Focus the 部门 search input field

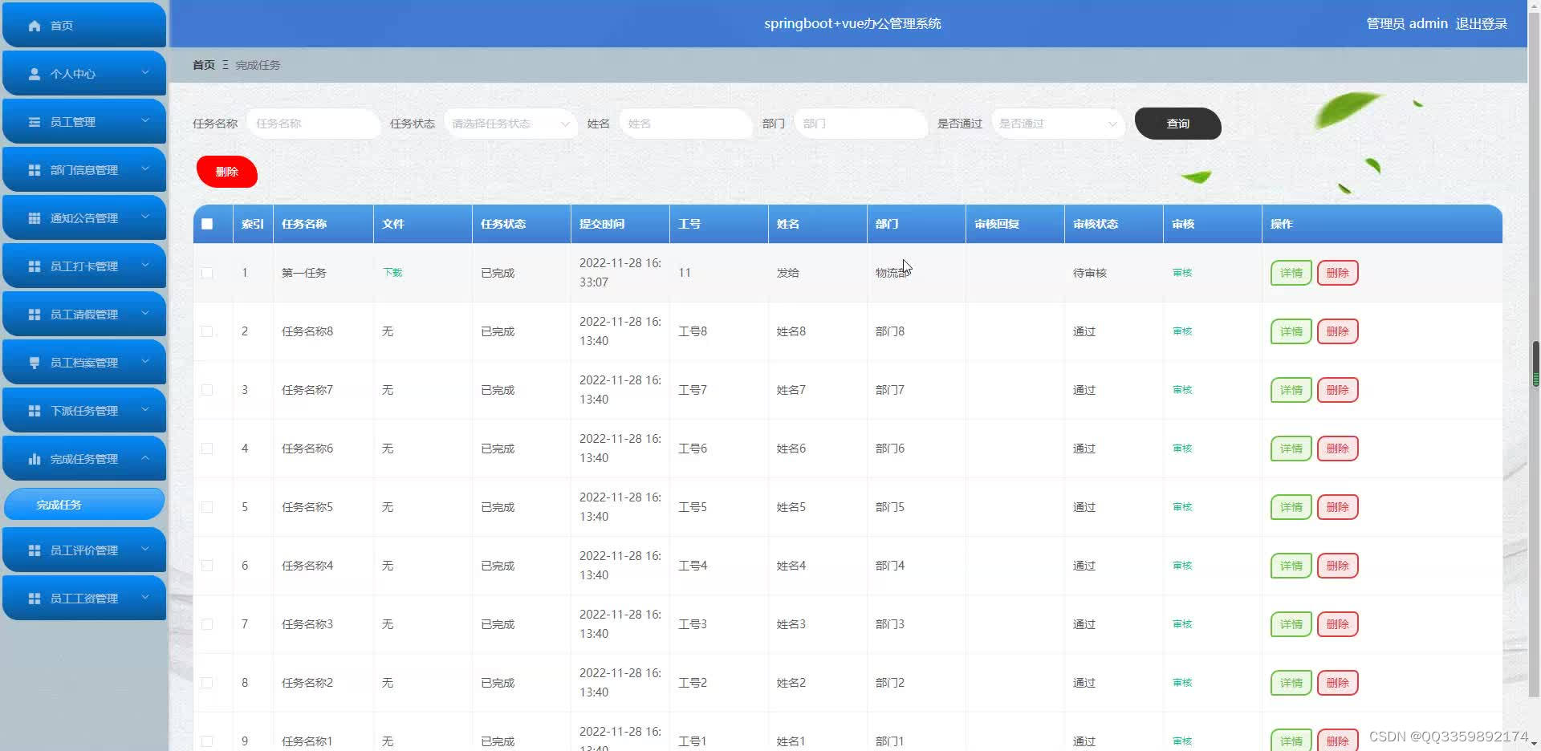860,124
